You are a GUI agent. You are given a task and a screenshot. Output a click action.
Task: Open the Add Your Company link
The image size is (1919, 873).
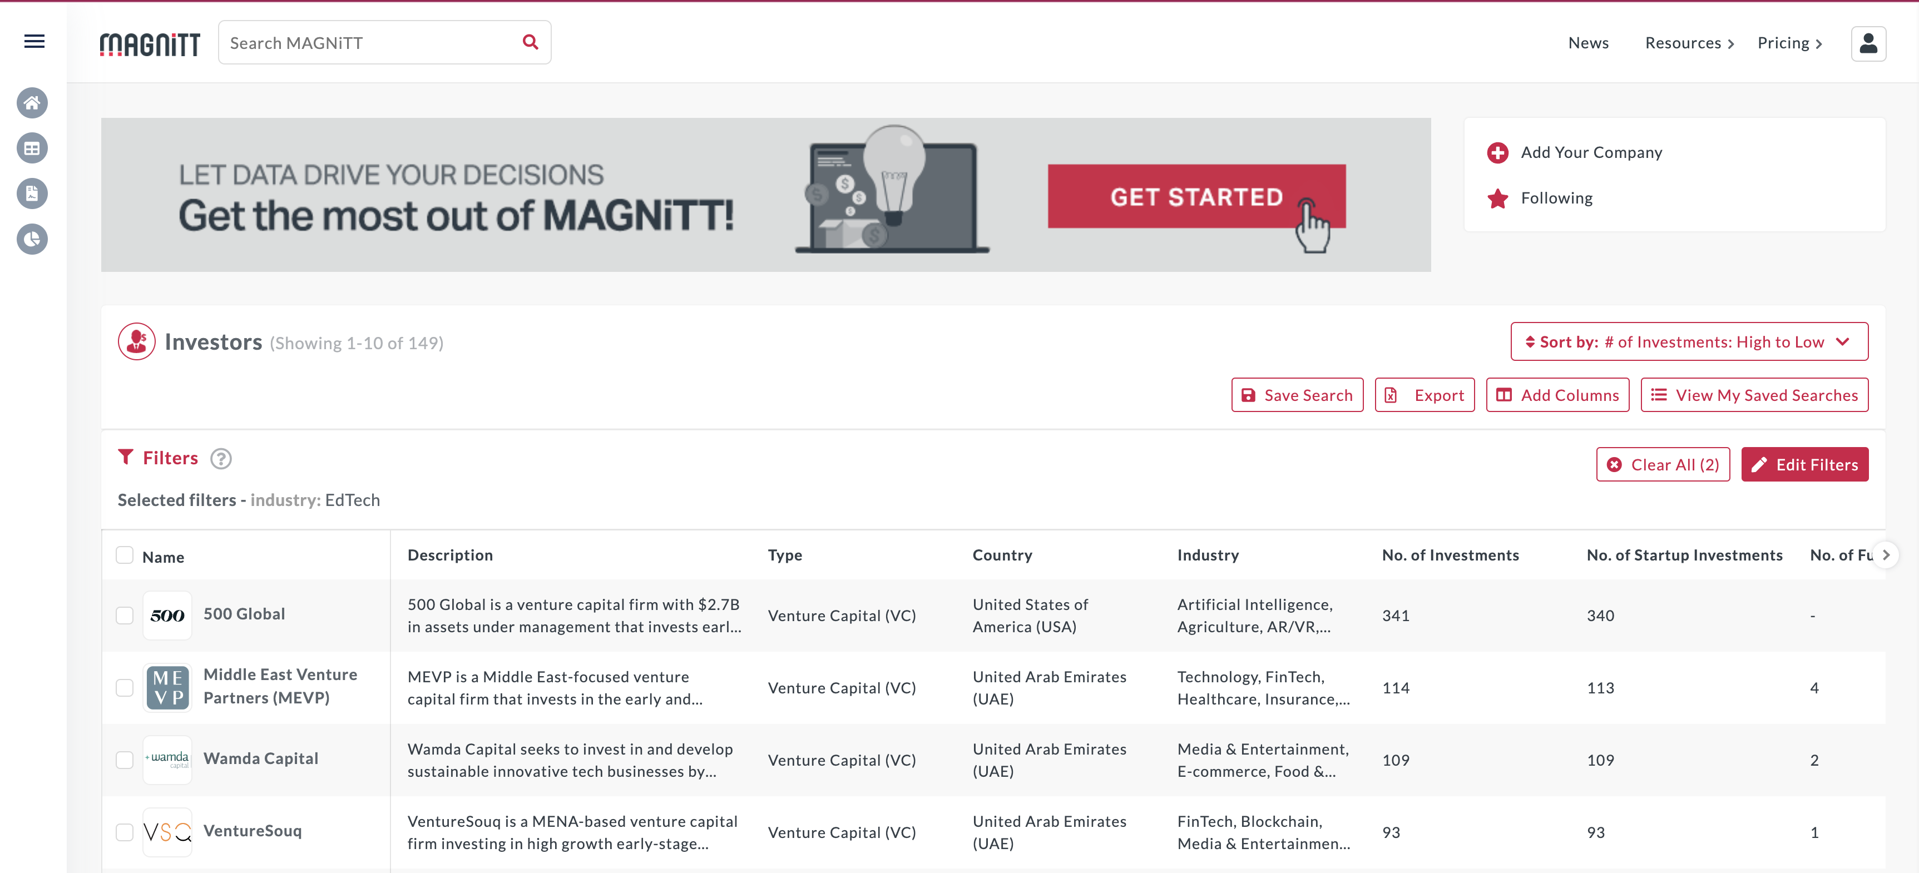coord(1591,153)
